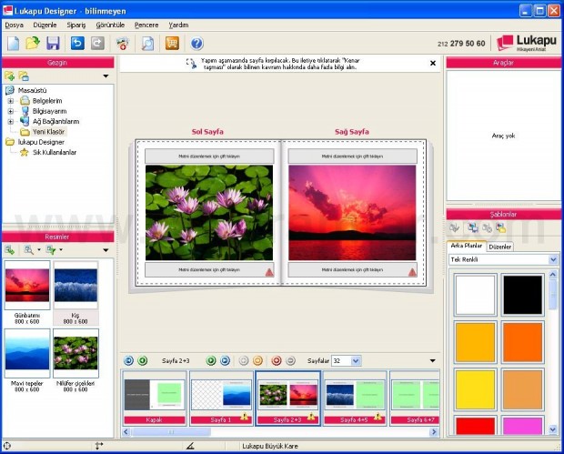The height and width of the screenshot is (454, 564).
Task: Click the Open folder toolbar icon
Action: (33, 43)
